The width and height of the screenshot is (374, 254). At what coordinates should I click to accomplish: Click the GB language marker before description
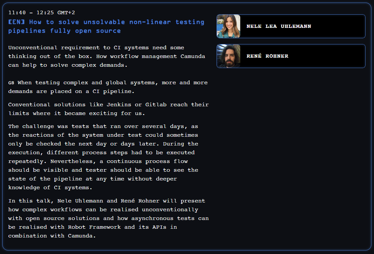(11, 83)
